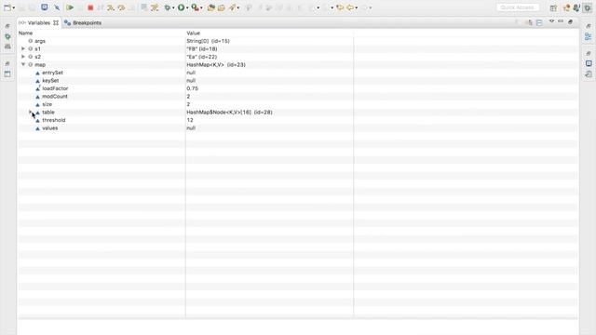Expand the s1 variable
Image resolution: width=596 pixels, height=335 pixels.
point(23,48)
